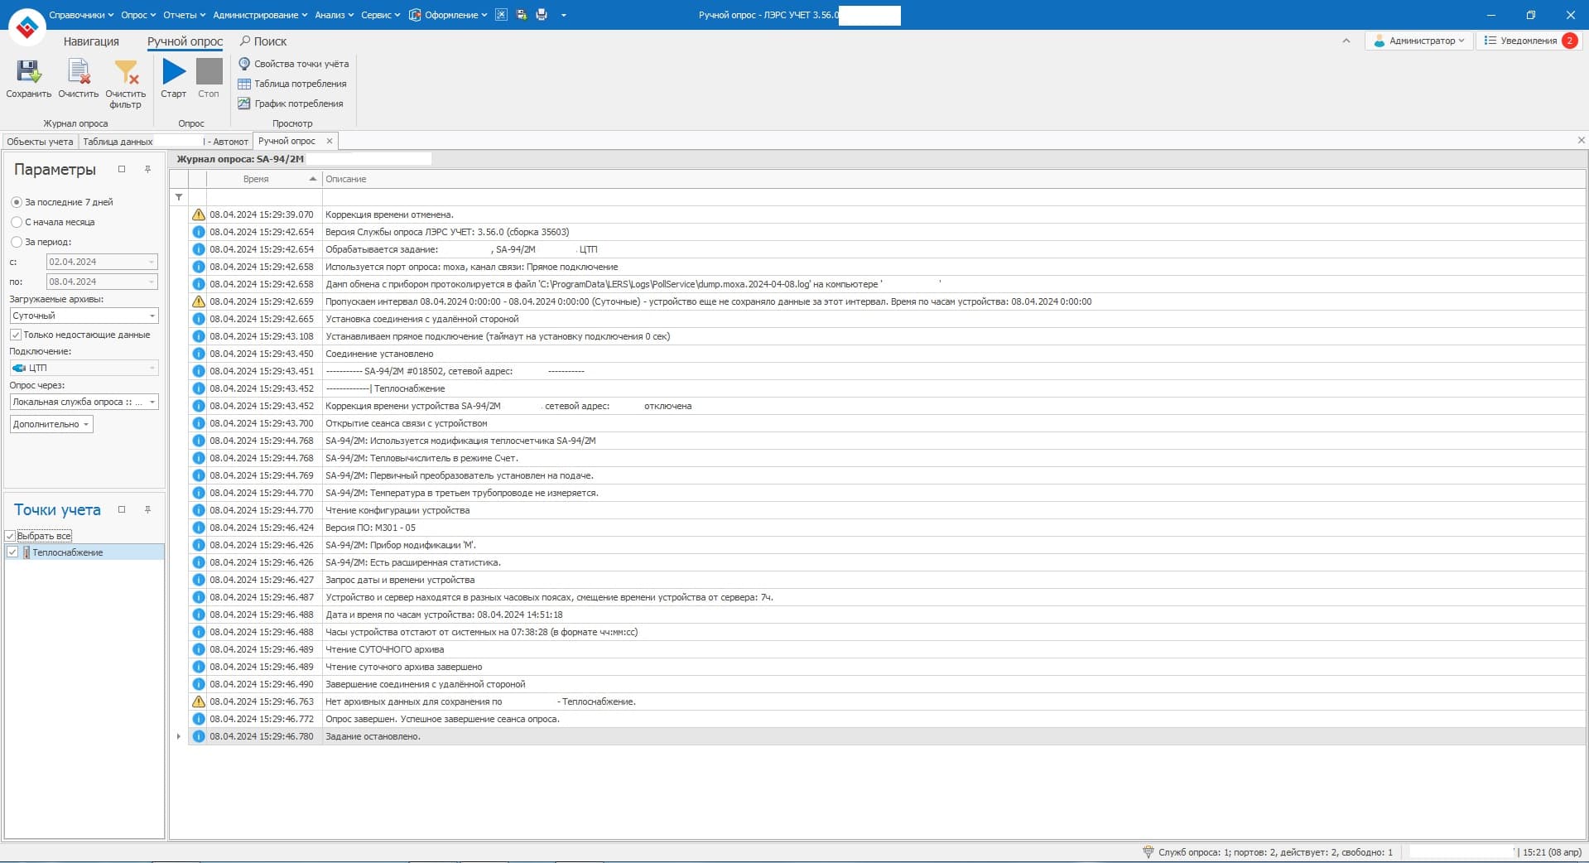Image resolution: width=1589 pixels, height=863 pixels.
Task: Start polling with the Старт button
Action: (174, 73)
